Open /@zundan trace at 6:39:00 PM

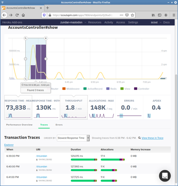click(x=42, y=156)
